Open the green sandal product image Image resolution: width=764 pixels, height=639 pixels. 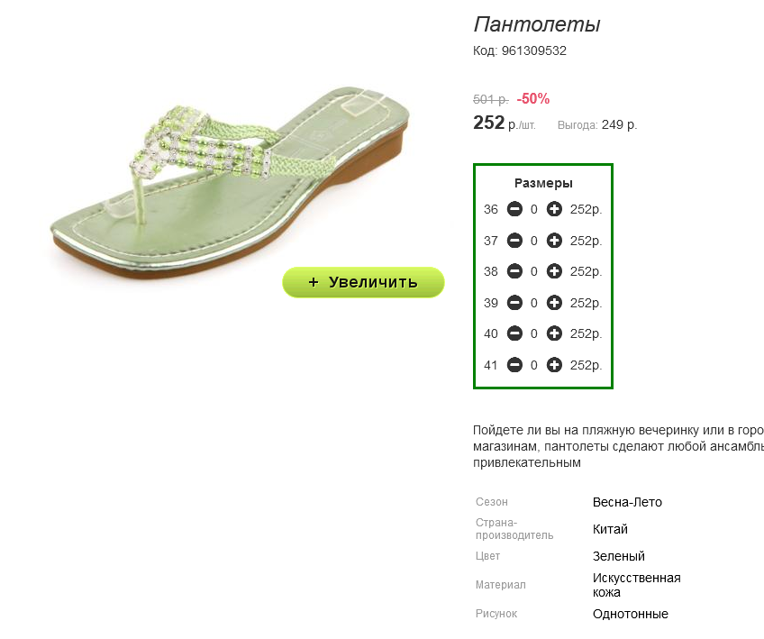229,183
